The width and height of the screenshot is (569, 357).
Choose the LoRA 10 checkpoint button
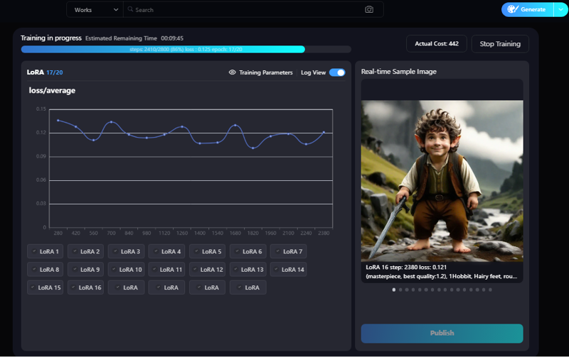[x=127, y=270]
